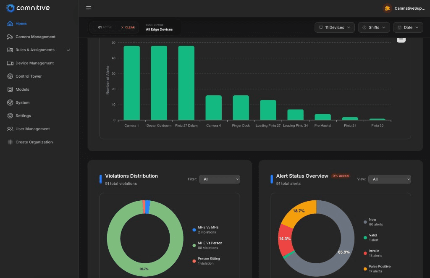430x278 pixels.
Task: Open the Home icon in sidebar
Action: pyautogui.click(x=10, y=24)
